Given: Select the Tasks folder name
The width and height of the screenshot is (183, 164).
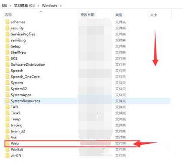Looking at the screenshot, I should [16, 113].
